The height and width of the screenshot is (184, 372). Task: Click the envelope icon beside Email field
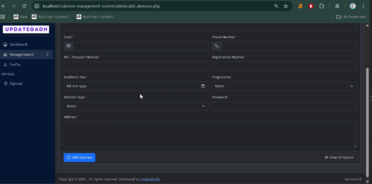point(69,46)
